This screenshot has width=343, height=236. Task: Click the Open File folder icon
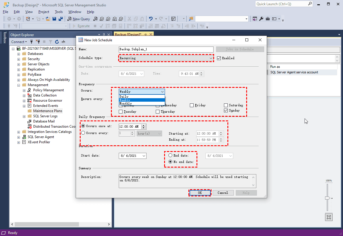click(48, 19)
